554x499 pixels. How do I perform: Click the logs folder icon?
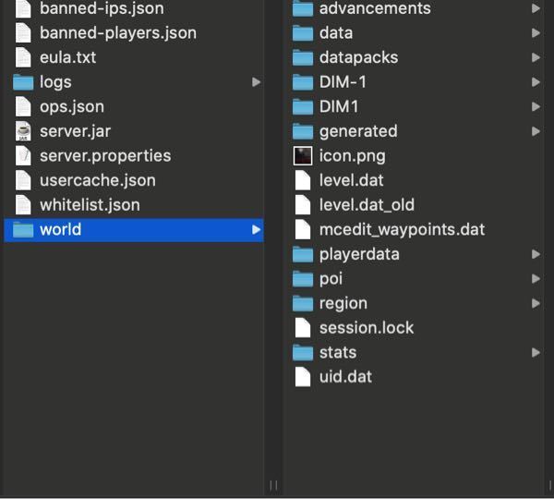23,82
